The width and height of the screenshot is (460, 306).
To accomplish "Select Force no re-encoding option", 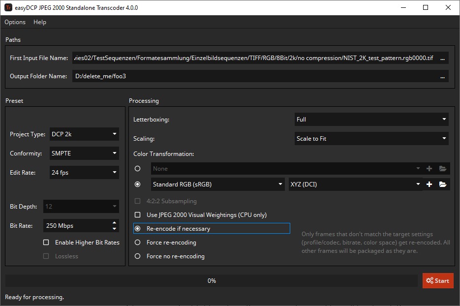I will [x=138, y=256].
